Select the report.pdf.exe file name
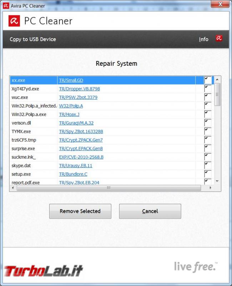 click(26, 182)
